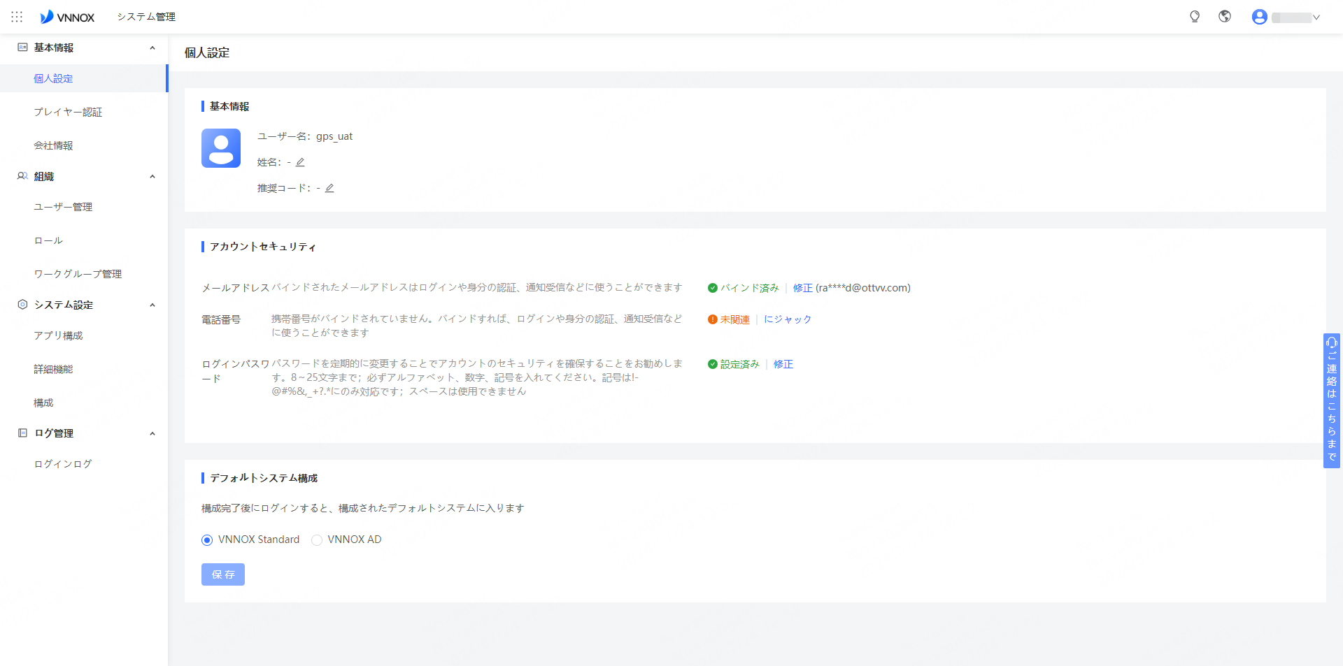Collapse the ログ管理 sidebar section
Viewport: 1343px width, 666px height.
click(x=152, y=433)
